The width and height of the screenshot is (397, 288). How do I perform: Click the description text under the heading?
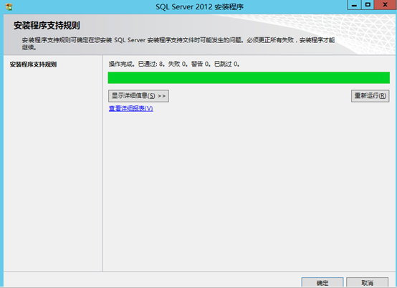178,44
